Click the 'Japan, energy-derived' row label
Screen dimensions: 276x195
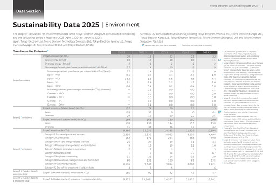[56, 60]
